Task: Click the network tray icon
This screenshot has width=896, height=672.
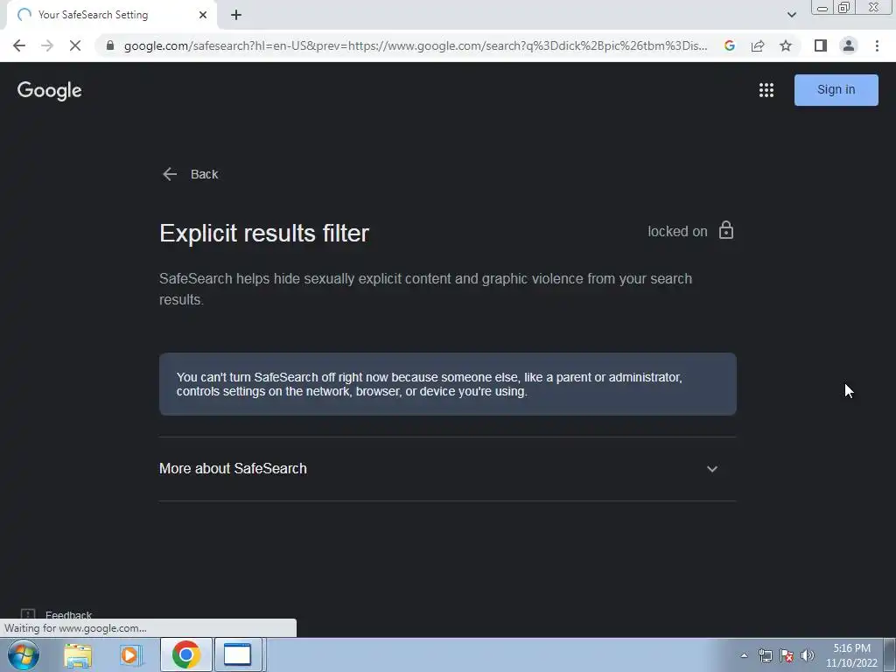Action: pos(765,655)
